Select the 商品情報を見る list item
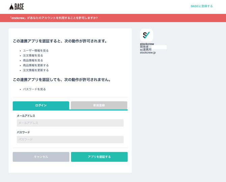 tap(33, 60)
